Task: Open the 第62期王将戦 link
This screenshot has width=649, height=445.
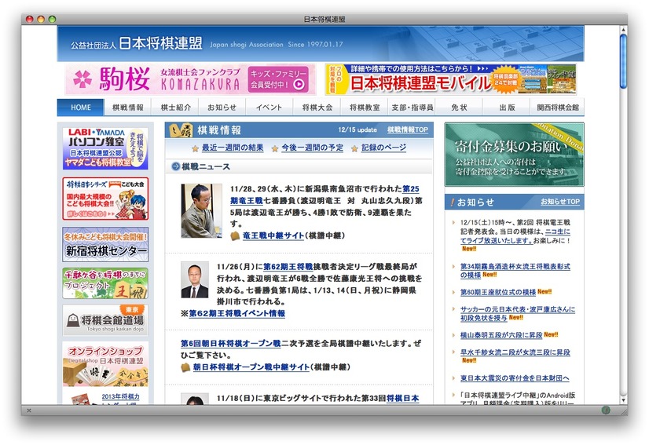Action: point(288,266)
